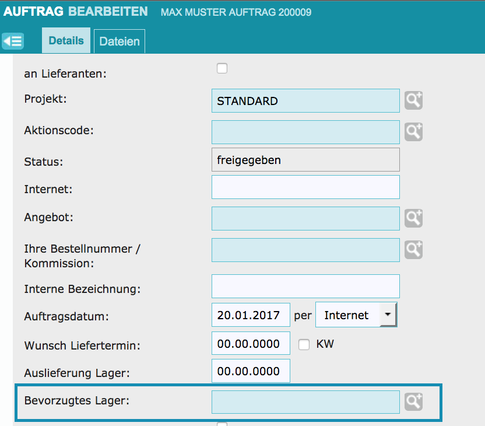This screenshot has width=485, height=426.
Task: Click the Interne Bezeichnung input field
Action: click(305, 287)
